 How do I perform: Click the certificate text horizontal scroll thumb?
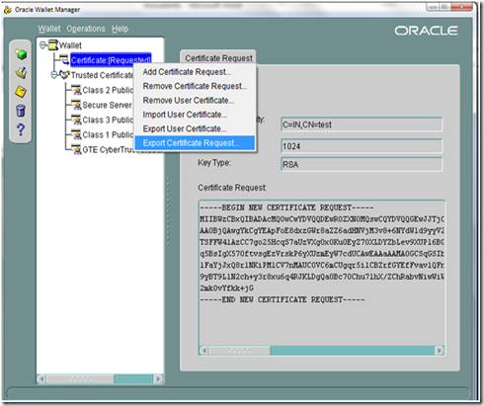239,351
